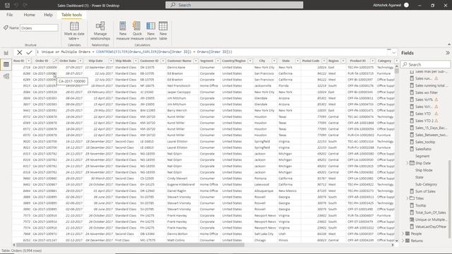This screenshot has height=254, width=452.
Task: Expand the People table
Action: click(x=403, y=234)
